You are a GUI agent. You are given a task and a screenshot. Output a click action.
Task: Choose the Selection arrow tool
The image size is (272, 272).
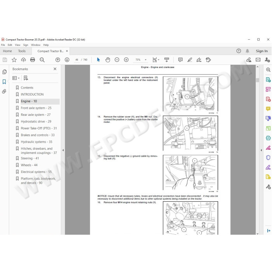click(98, 60)
